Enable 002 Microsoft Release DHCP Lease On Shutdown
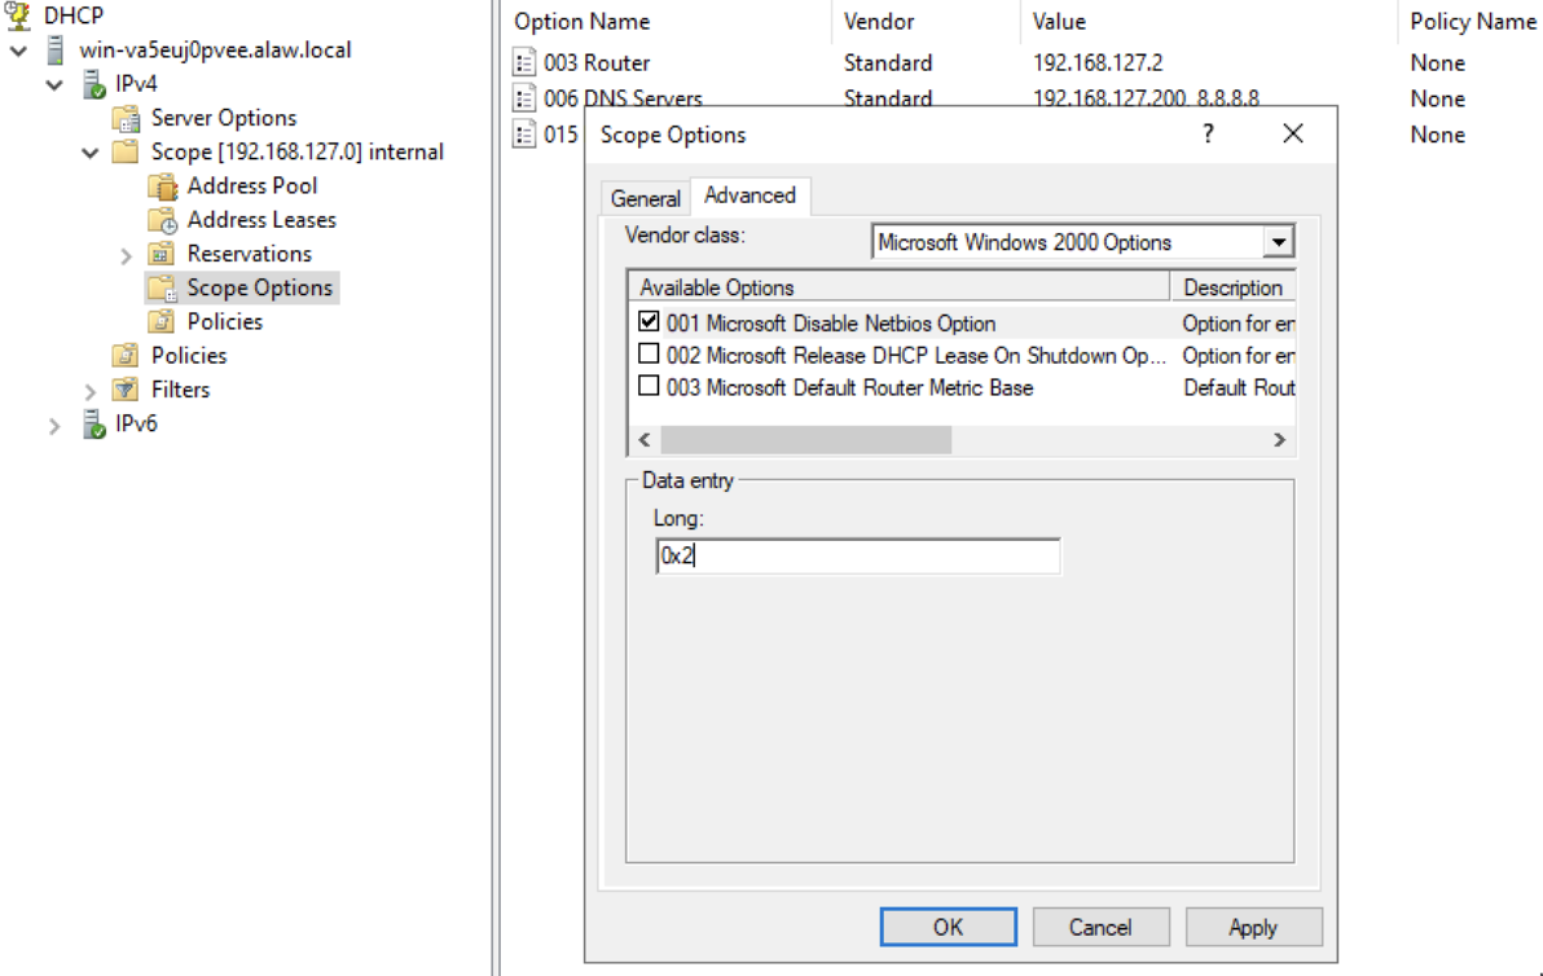The width and height of the screenshot is (1543, 976). [647, 355]
